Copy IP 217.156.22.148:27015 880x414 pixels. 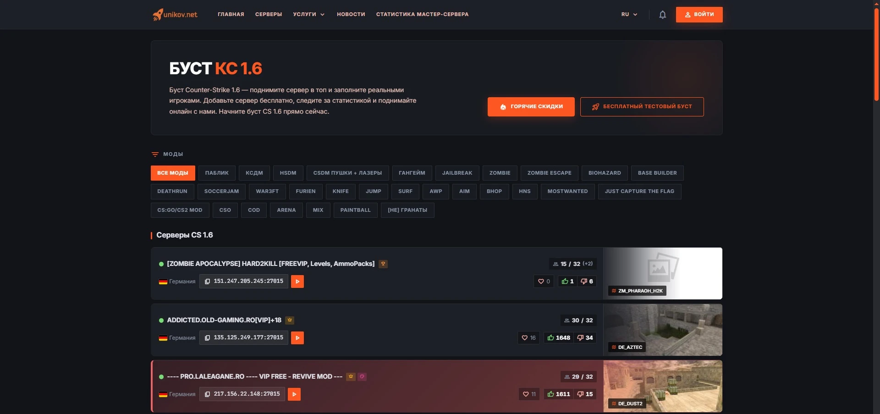click(242, 394)
